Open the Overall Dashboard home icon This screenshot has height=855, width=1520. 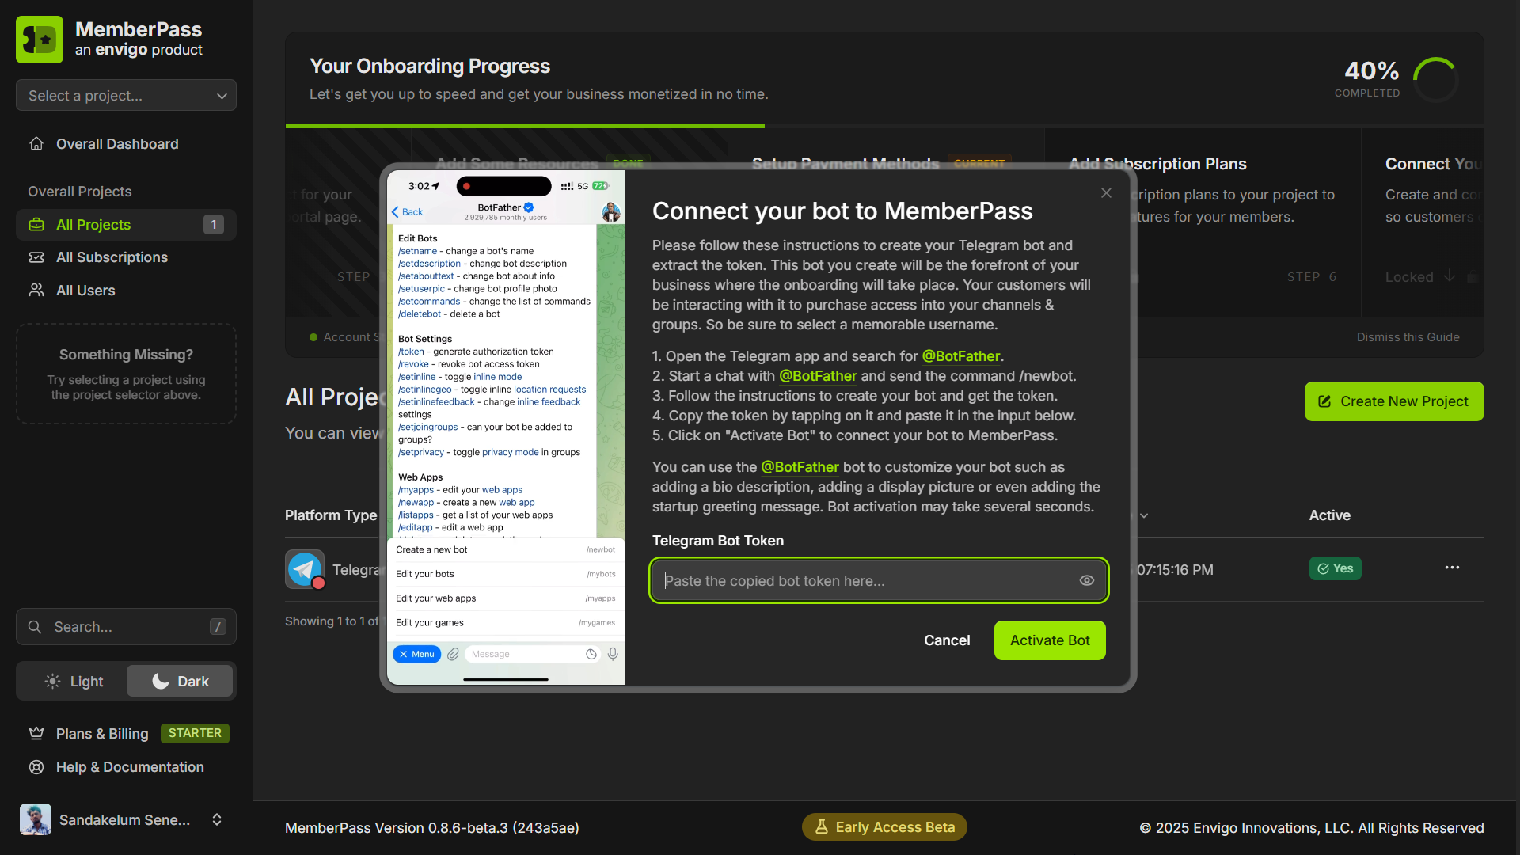click(36, 143)
